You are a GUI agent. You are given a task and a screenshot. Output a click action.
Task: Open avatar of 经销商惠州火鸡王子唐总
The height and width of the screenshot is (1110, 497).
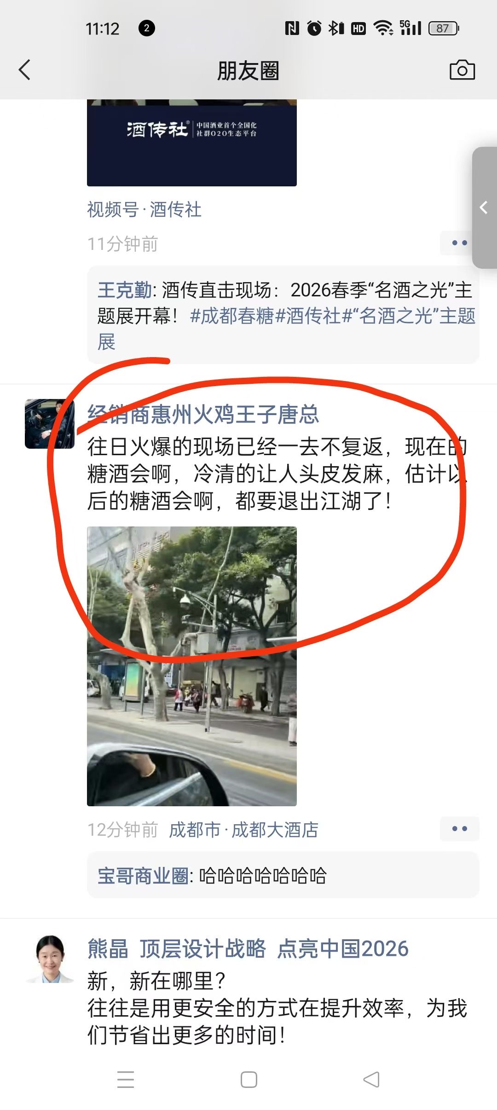[50, 424]
